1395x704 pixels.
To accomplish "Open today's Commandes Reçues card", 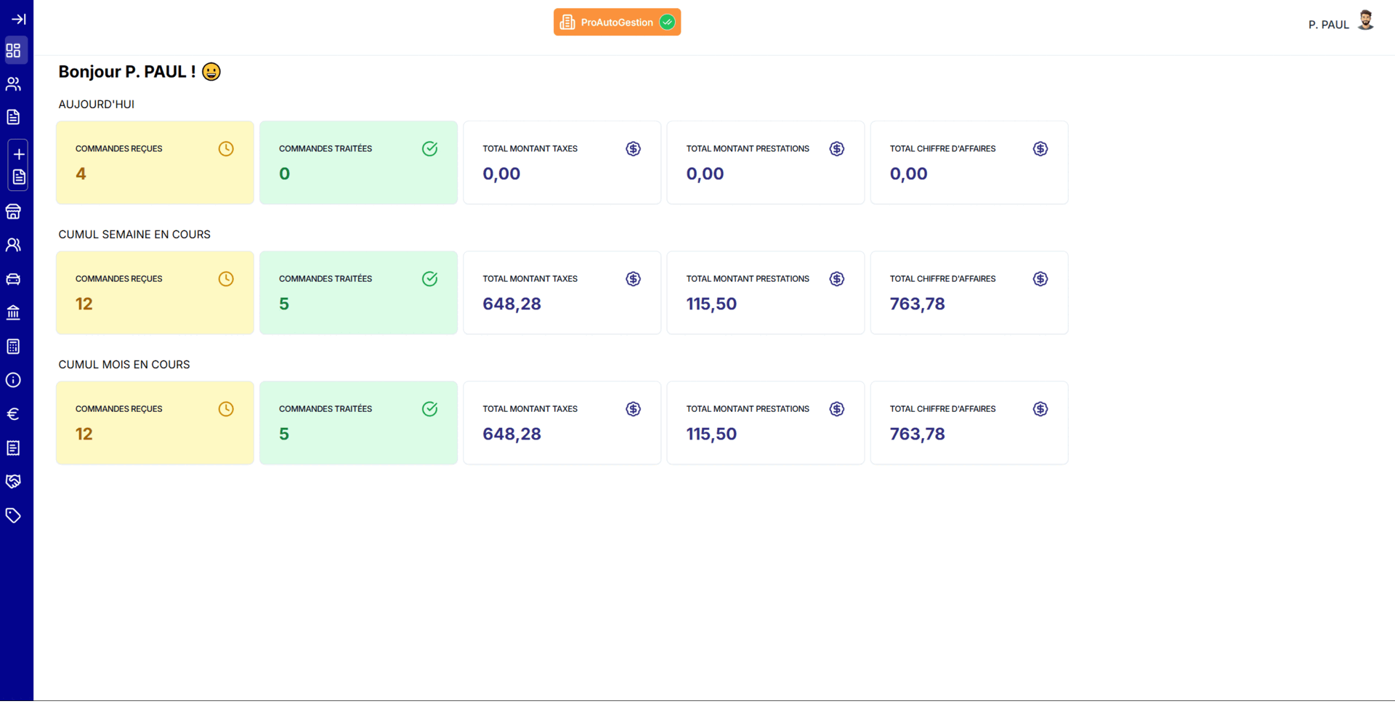I will point(155,163).
